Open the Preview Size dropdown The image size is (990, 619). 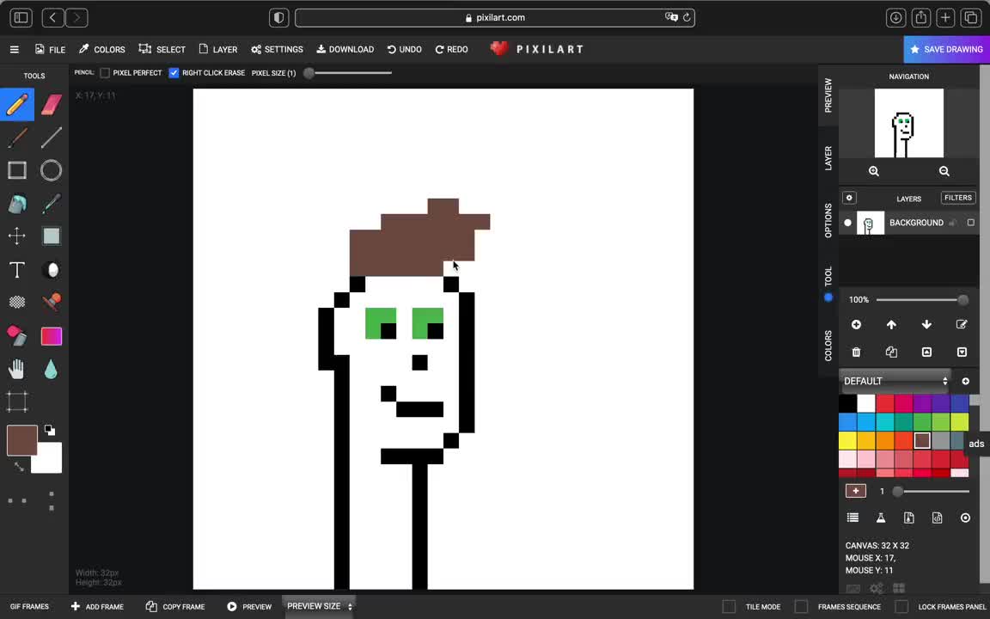pyautogui.click(x=319, y=606)
